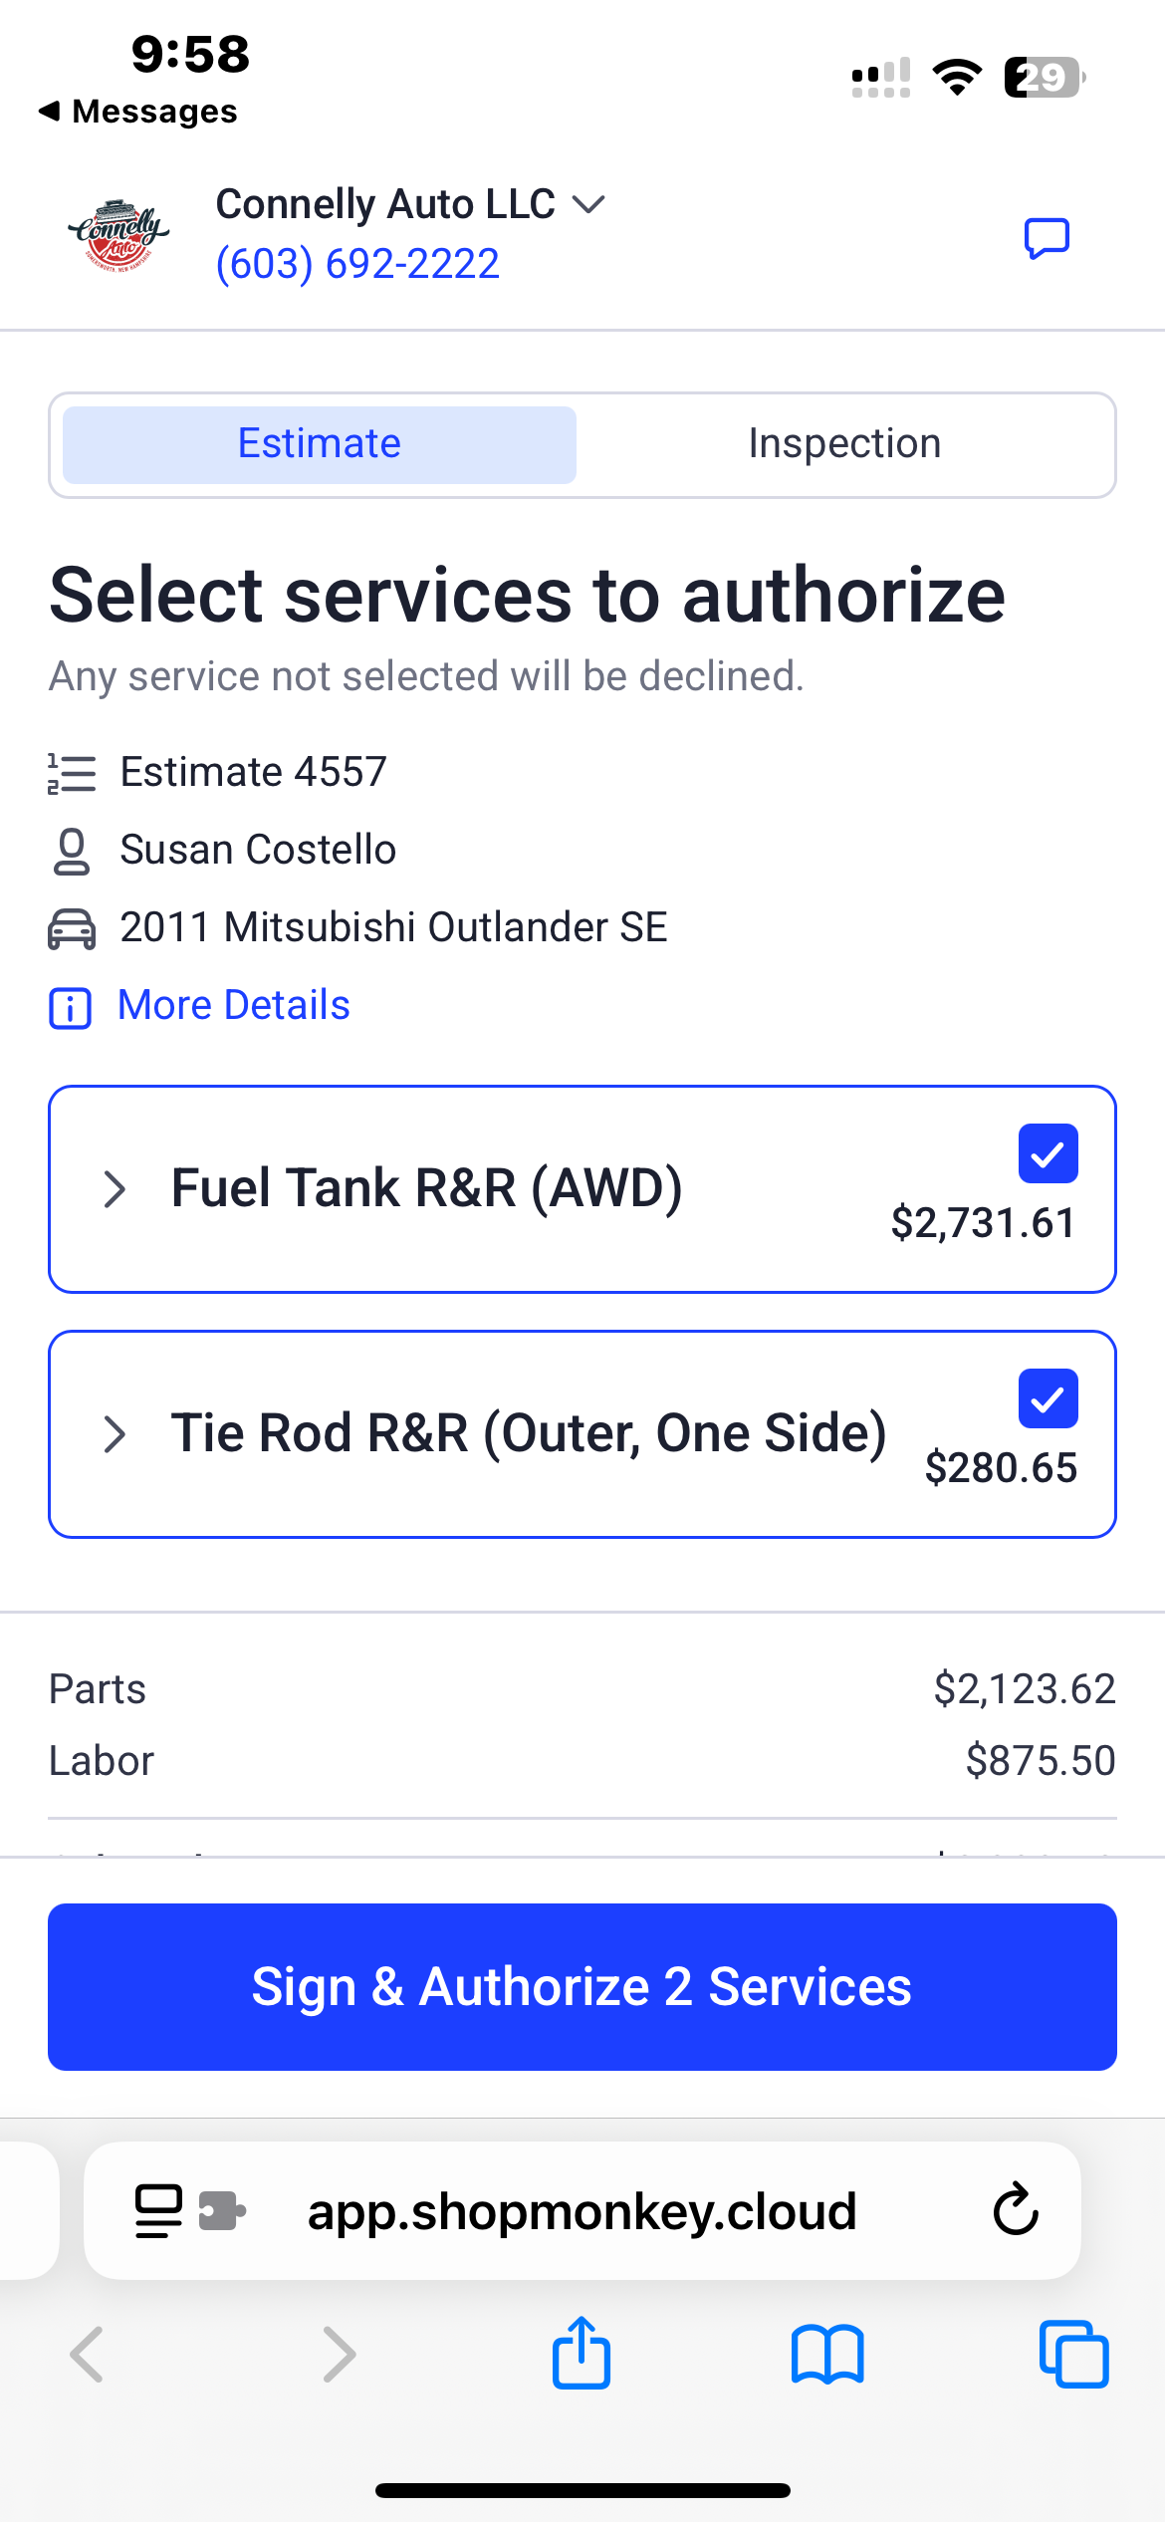Tap the app.shopmonkey.cloud address field
This screenshot has height=2522, width=1165.
tap(582, 2210)
